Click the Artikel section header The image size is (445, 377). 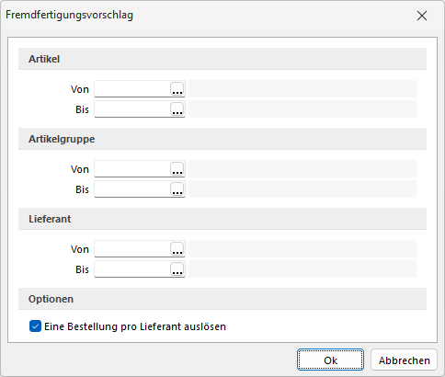[222, 59]
